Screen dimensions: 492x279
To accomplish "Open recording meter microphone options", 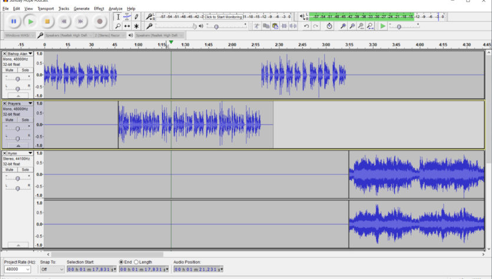I will [149, 16].
